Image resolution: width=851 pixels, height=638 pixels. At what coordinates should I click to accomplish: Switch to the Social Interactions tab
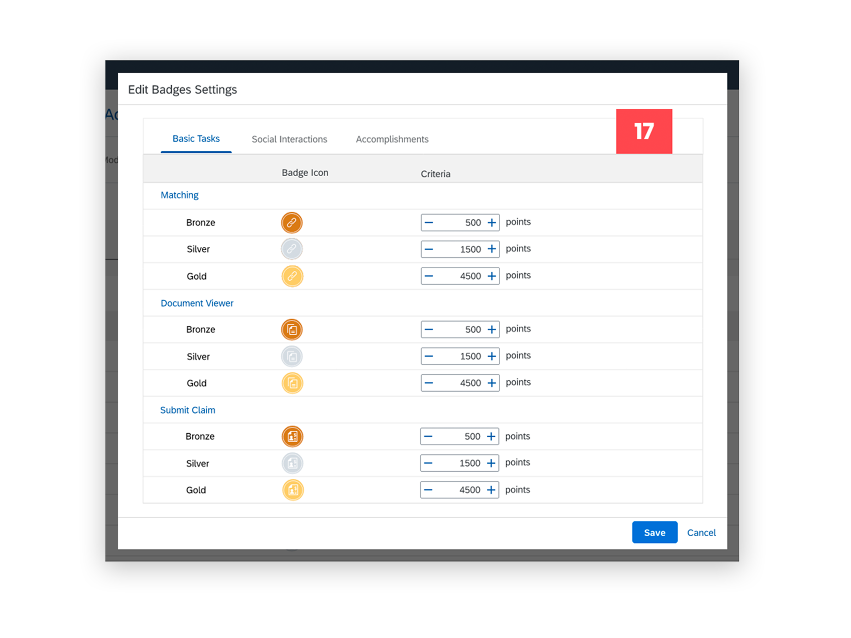point(289,139)
